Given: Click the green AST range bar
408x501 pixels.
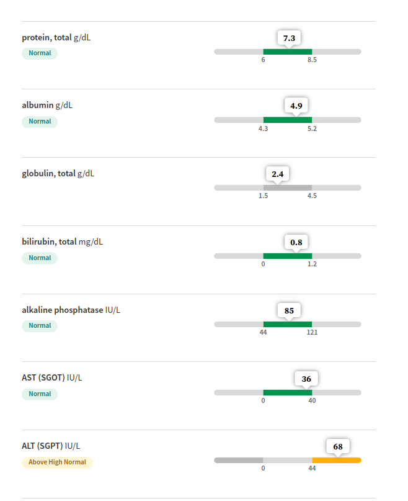Looking at the screenshot, I should (287, 392).
